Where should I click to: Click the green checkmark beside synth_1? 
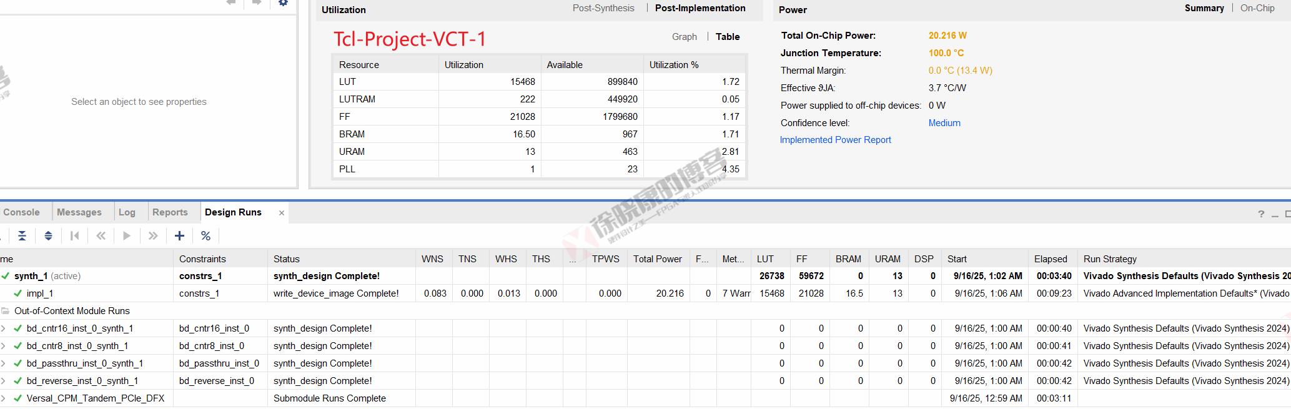[x=6, y=275]
